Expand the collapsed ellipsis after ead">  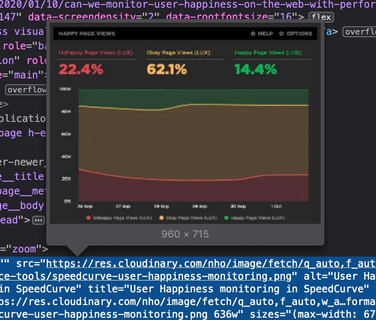coord(39,220)
